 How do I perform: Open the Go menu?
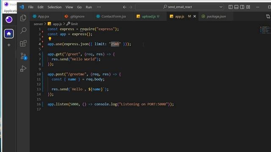point(79,7)
